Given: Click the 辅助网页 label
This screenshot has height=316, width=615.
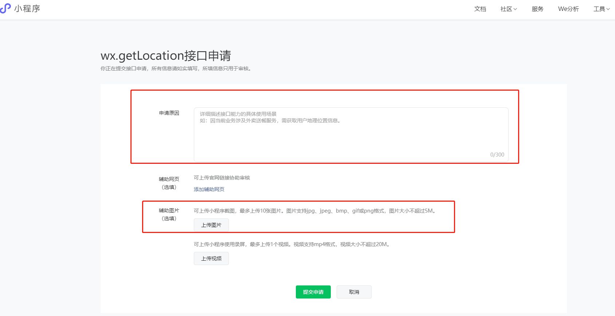Looking at the screenshot, I should click(169, 179).
